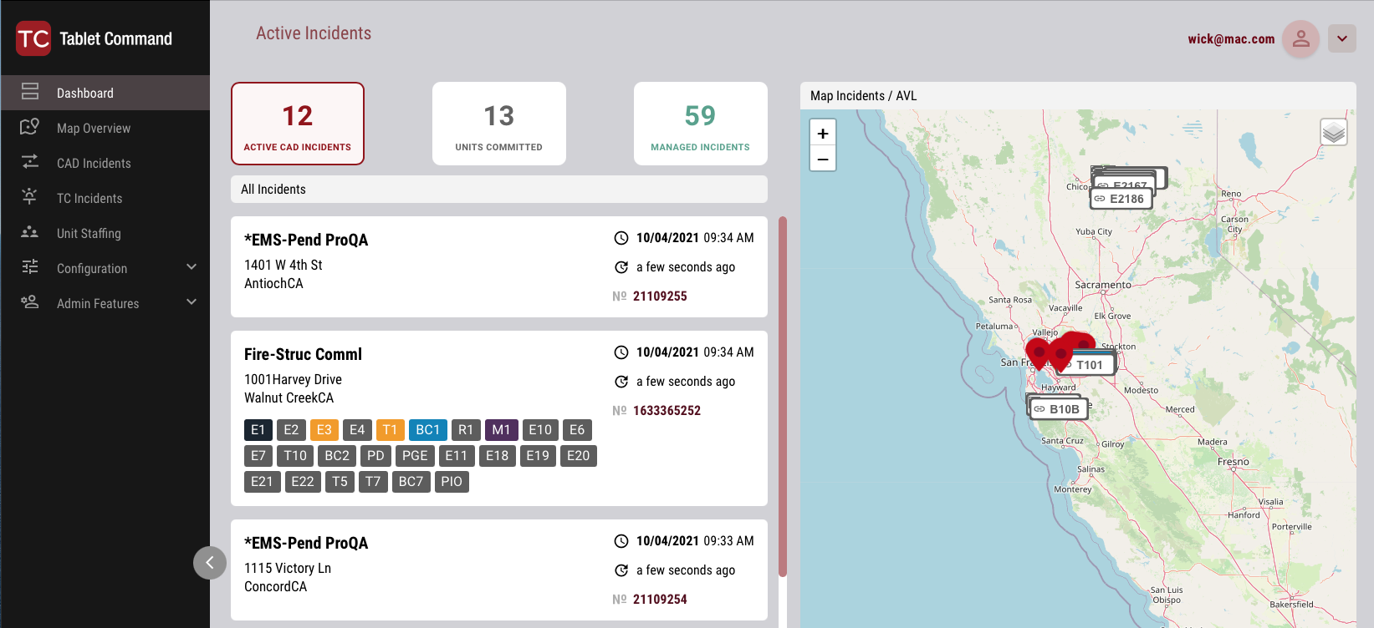
Task: Open Map Overview in sidebar
Action: 94,128
